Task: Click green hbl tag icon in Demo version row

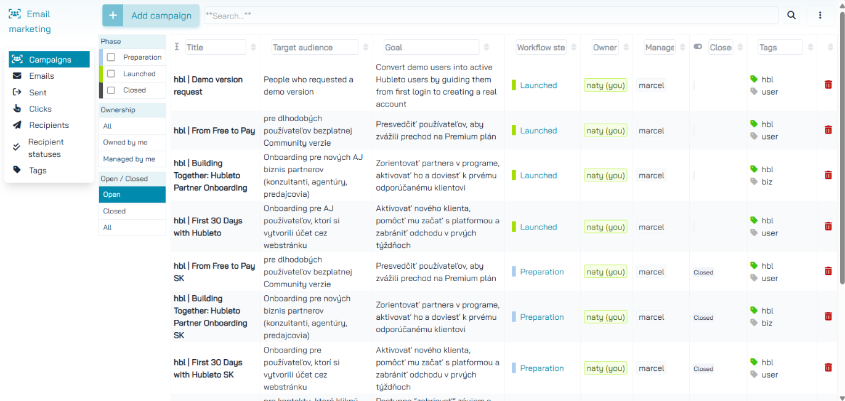Action: (754, 79)
